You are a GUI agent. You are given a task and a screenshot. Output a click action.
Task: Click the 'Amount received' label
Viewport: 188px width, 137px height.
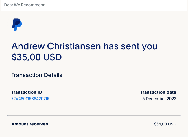(x=30, y=124)
